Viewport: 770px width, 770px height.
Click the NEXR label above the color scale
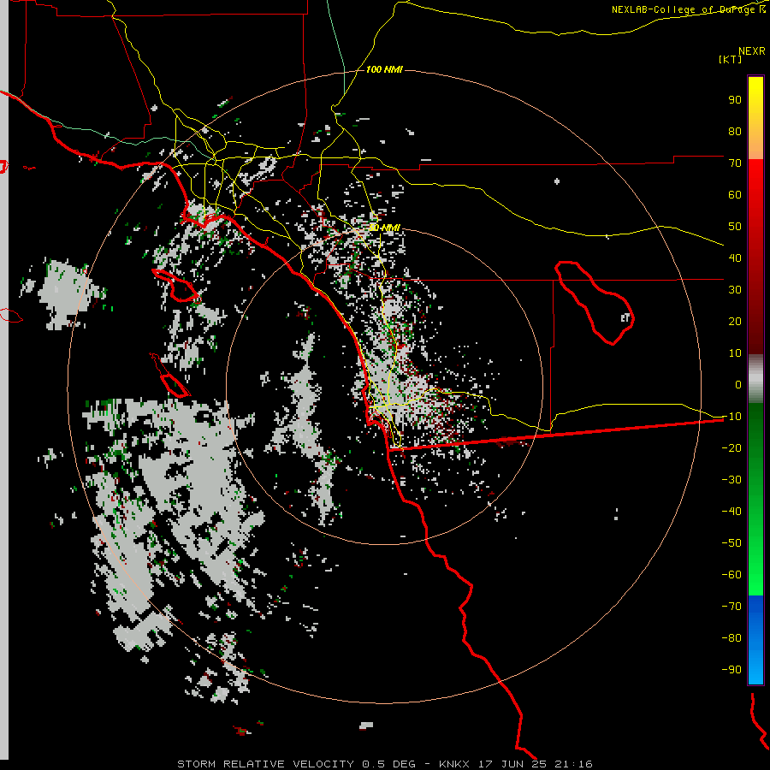click(751, 51)
